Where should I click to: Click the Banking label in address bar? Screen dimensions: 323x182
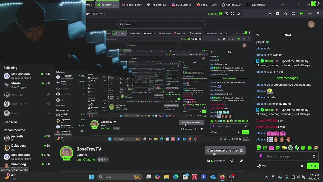pyautogui.click(x=213, y=14)
